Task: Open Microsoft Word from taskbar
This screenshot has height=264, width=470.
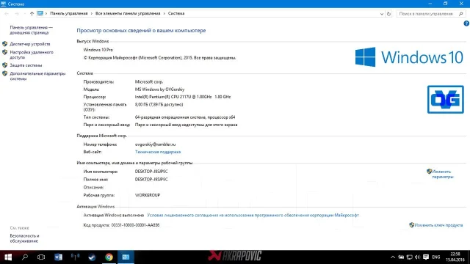Action: point(59,257)
